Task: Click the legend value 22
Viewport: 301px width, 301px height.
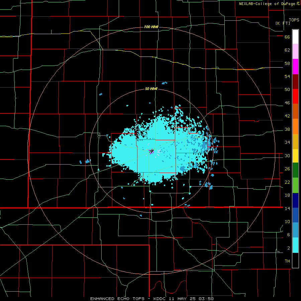Action: point(287,182)
